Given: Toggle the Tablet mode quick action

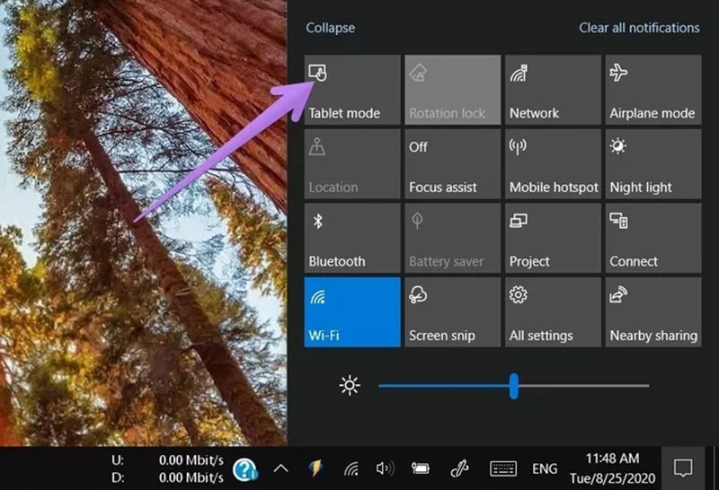Looking at the screenshot, I should click(x=352, y=90).
